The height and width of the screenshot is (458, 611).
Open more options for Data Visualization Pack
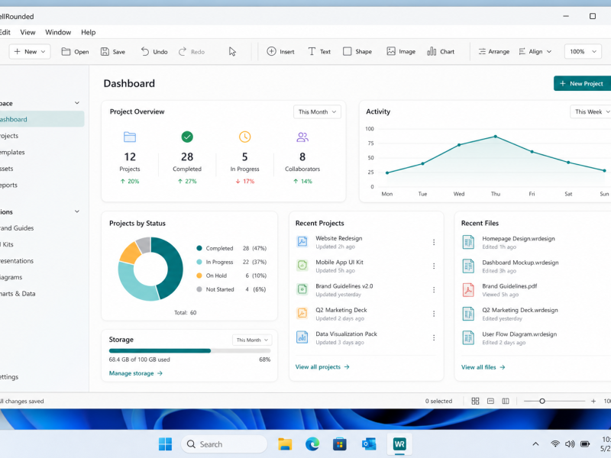(434, 337)
